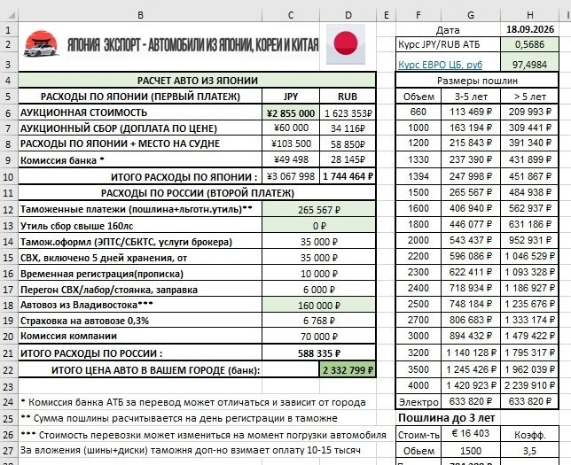Select auction price cell ¥2 855 000
Viewport: 571px width, 465px height.
click(x=291, y=113)
